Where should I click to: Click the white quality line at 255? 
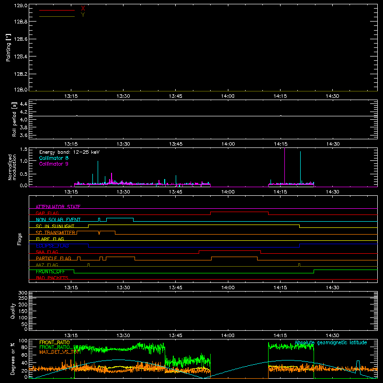pyautogui.click(x=203, y=297)
